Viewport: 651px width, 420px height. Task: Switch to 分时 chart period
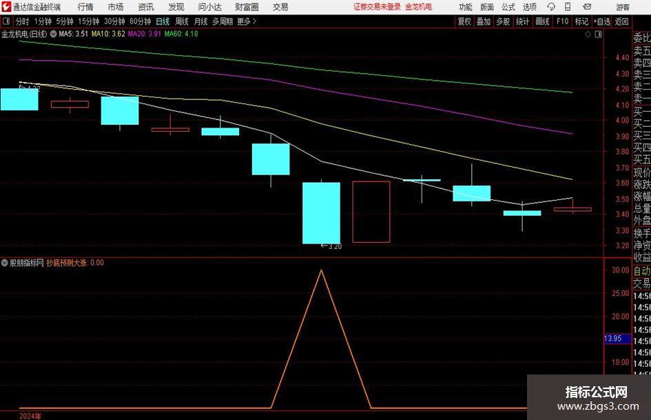[x=22, y=21]
